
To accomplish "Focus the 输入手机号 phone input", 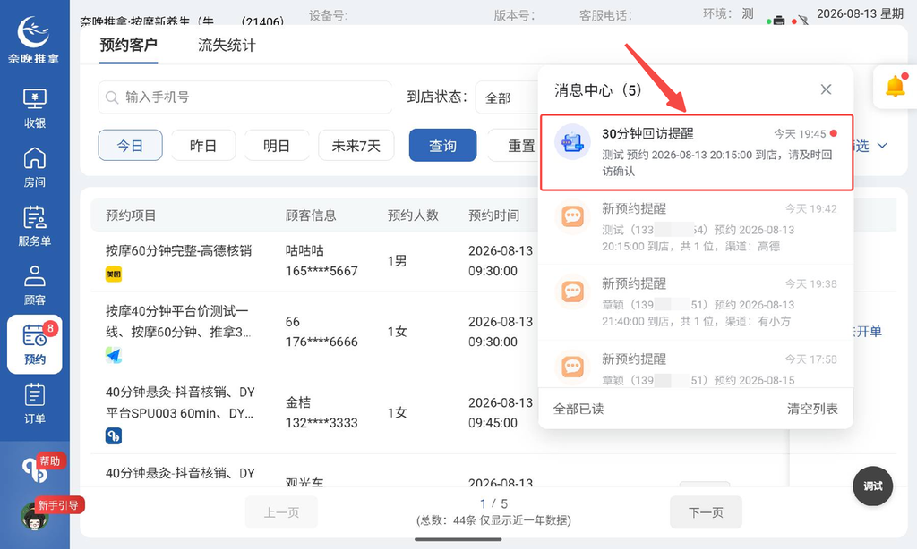I will coord(245,97).
